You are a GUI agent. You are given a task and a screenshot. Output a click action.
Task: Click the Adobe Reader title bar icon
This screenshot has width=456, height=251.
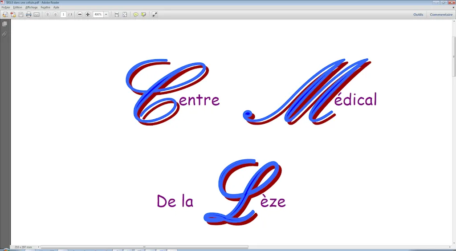(3, 2)
